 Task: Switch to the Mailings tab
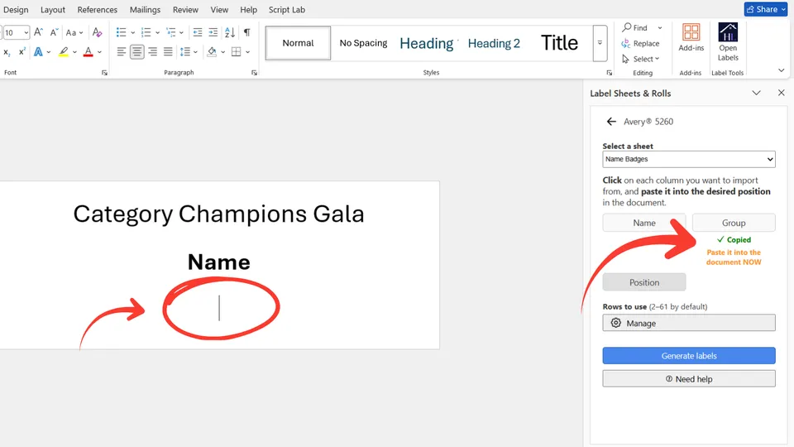145,10
